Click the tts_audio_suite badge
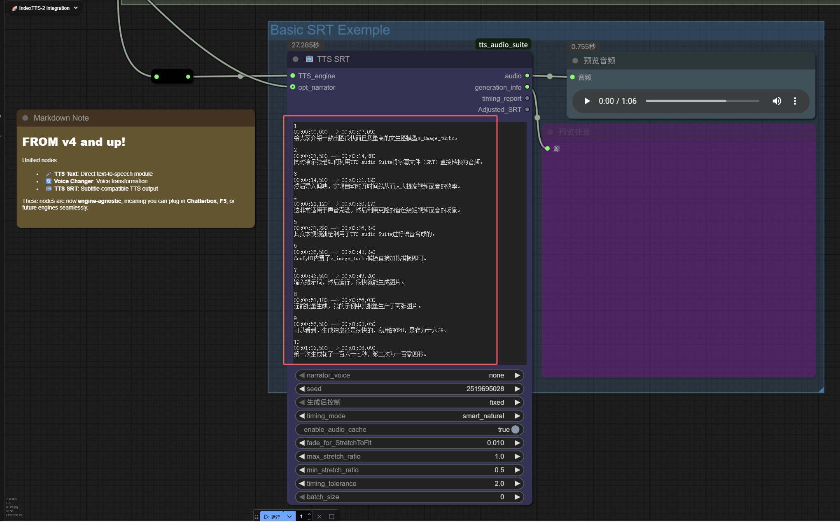Image resolution: width=840 pixels, height=522 pixels. 503,44
